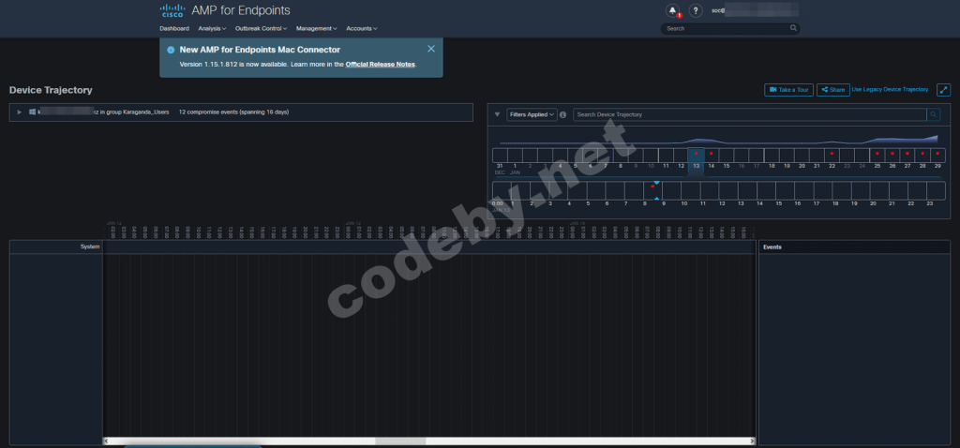Collapse the filter panel with the triangle arrow
Screen dimensions: 960x448
pos(497,114)
